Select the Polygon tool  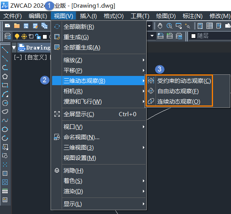[x=5, y=76]
